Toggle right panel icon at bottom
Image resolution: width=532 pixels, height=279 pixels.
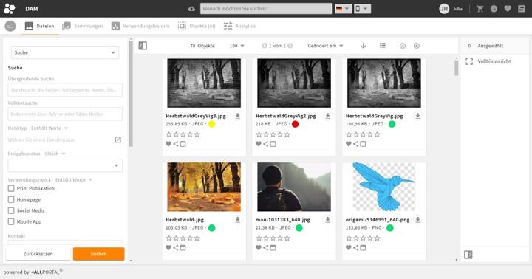pos(468,255)
